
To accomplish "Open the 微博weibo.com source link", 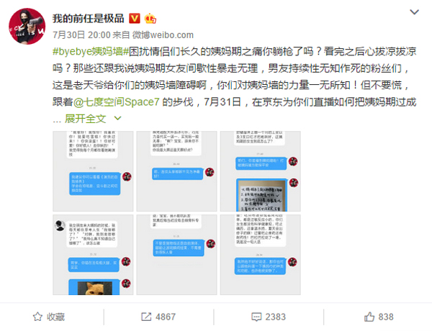I will click(163, 35).
